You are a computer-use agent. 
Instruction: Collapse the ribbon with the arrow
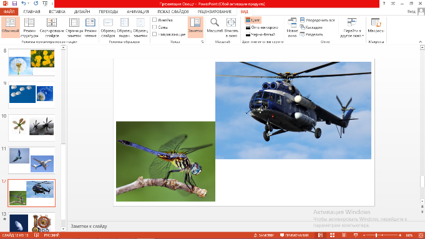tap(421, 42)
